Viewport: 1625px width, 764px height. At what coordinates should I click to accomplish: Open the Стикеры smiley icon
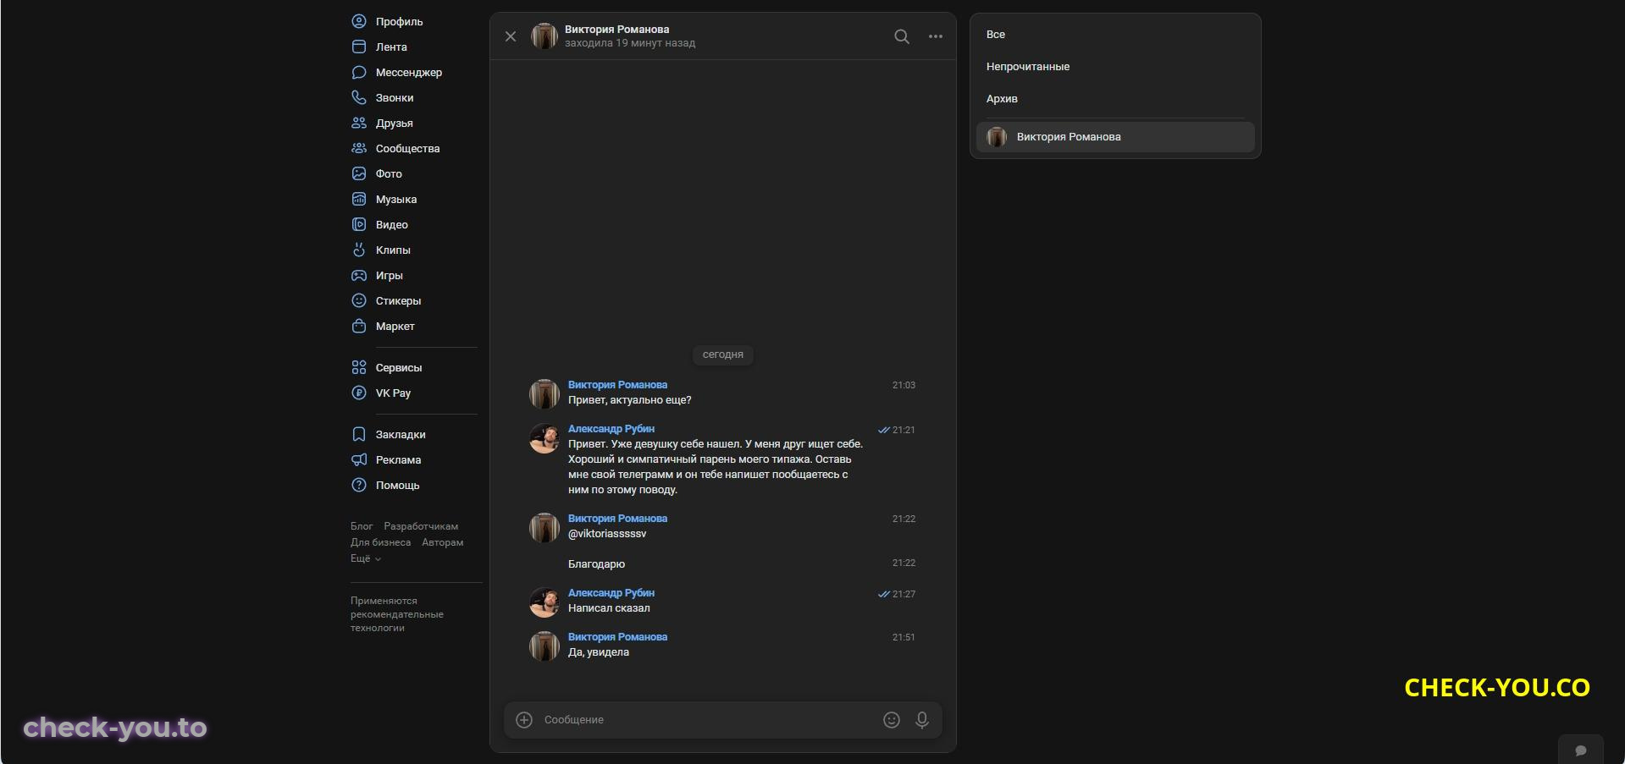tap(359, 300)
